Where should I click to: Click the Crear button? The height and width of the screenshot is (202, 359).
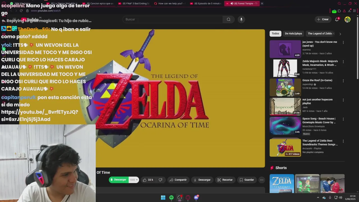click(323, 19)
